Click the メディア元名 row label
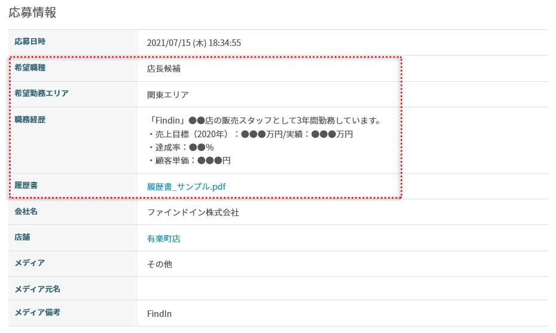This screenshot has height=333, width=556. (x=38, y=289)
